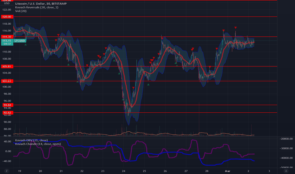Click the 108.00 value on price axis
295x174 pixels.
click(x=7, y=59)
